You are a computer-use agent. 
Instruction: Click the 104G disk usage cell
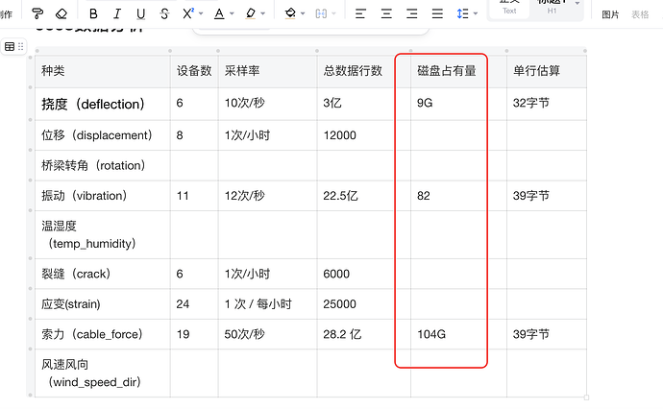pyautogui.click(x=458, y=334)
